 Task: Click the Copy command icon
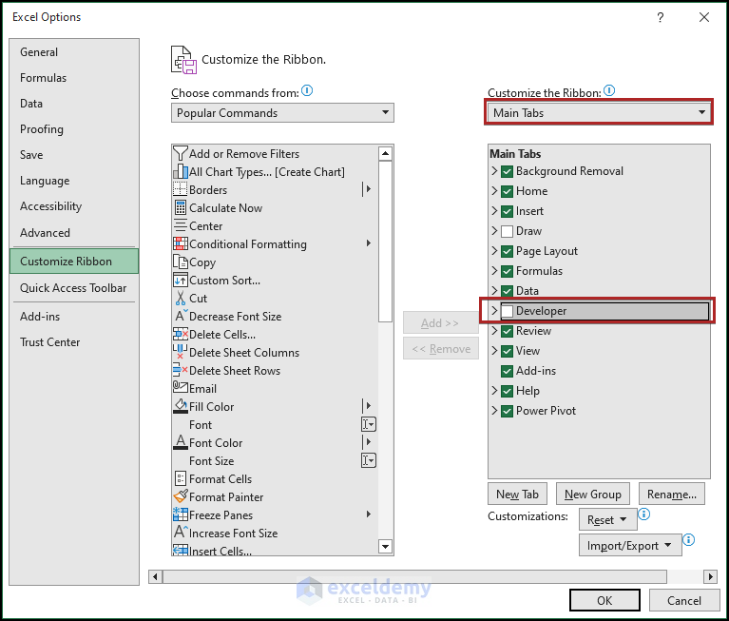point(181,262)
